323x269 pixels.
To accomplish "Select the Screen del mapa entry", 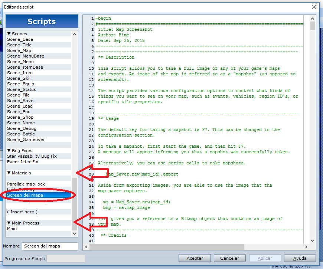I will pyautogui.click(x=39, y=195).
